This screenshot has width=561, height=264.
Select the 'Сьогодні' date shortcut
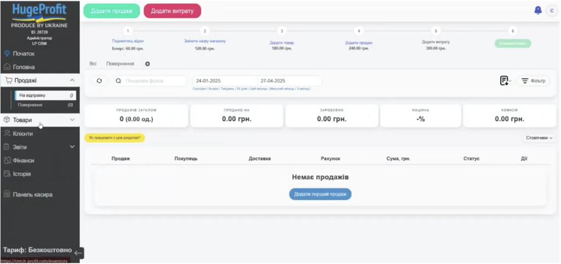[199, 89]
